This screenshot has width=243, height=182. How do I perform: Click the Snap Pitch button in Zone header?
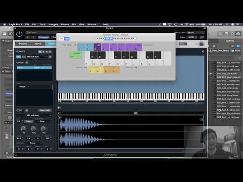[45, 110]
